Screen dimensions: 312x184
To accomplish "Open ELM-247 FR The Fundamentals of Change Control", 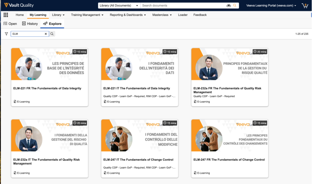I will coord(229,159).
